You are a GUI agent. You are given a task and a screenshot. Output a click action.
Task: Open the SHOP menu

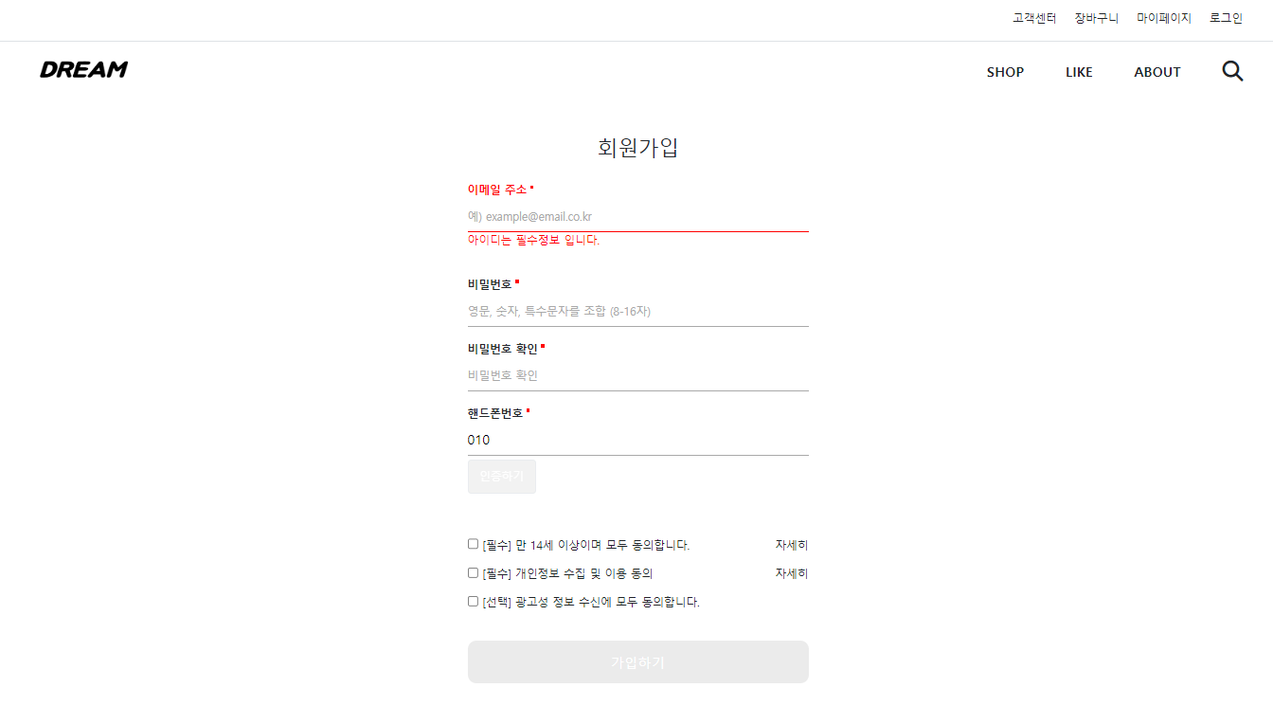click(1005, 71)
